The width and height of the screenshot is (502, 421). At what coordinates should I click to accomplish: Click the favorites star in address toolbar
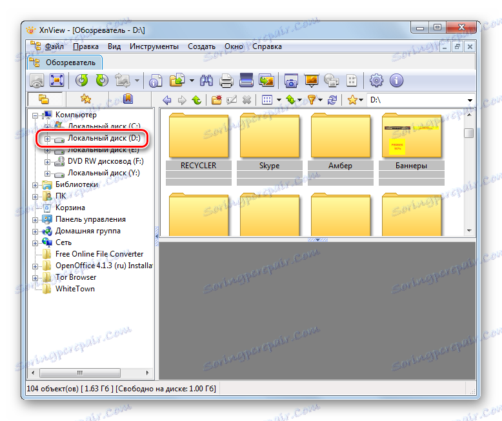click(352, 100)
